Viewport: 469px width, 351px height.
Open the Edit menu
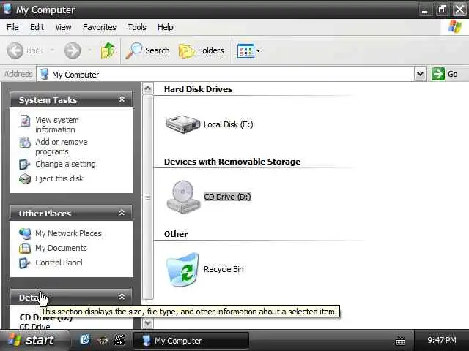37,27
